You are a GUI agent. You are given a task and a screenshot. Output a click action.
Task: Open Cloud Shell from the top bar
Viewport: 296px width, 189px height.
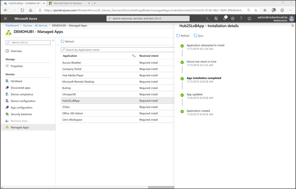tap(208, 18)
